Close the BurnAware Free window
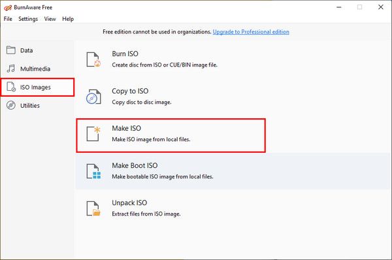This screenshot has height=260, width=392. coord(381,7)
